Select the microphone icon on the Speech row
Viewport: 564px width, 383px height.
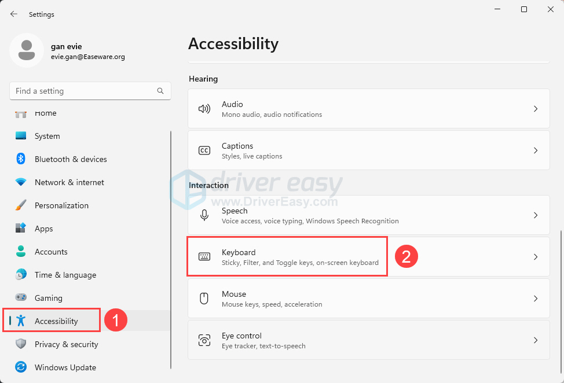click(204, 215)
